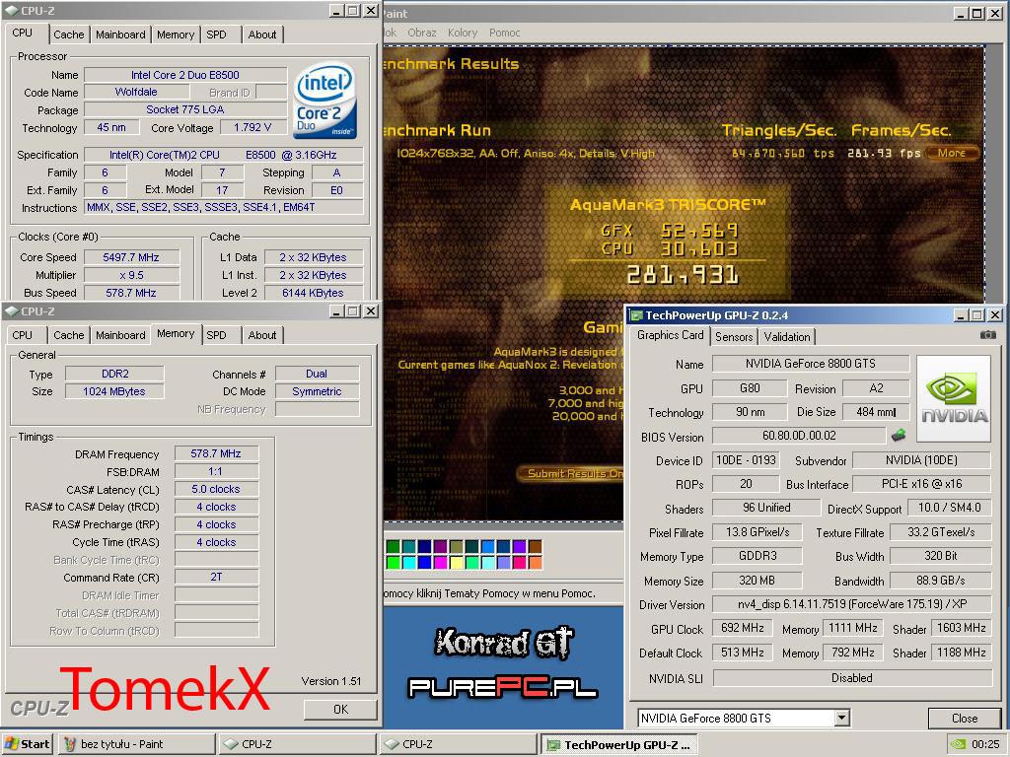Image resolution: width=1010 pixels, height=757 pixels.
Task: Click the NVIDIA logo in GPU-Z
Action: (x=954, y=399)
